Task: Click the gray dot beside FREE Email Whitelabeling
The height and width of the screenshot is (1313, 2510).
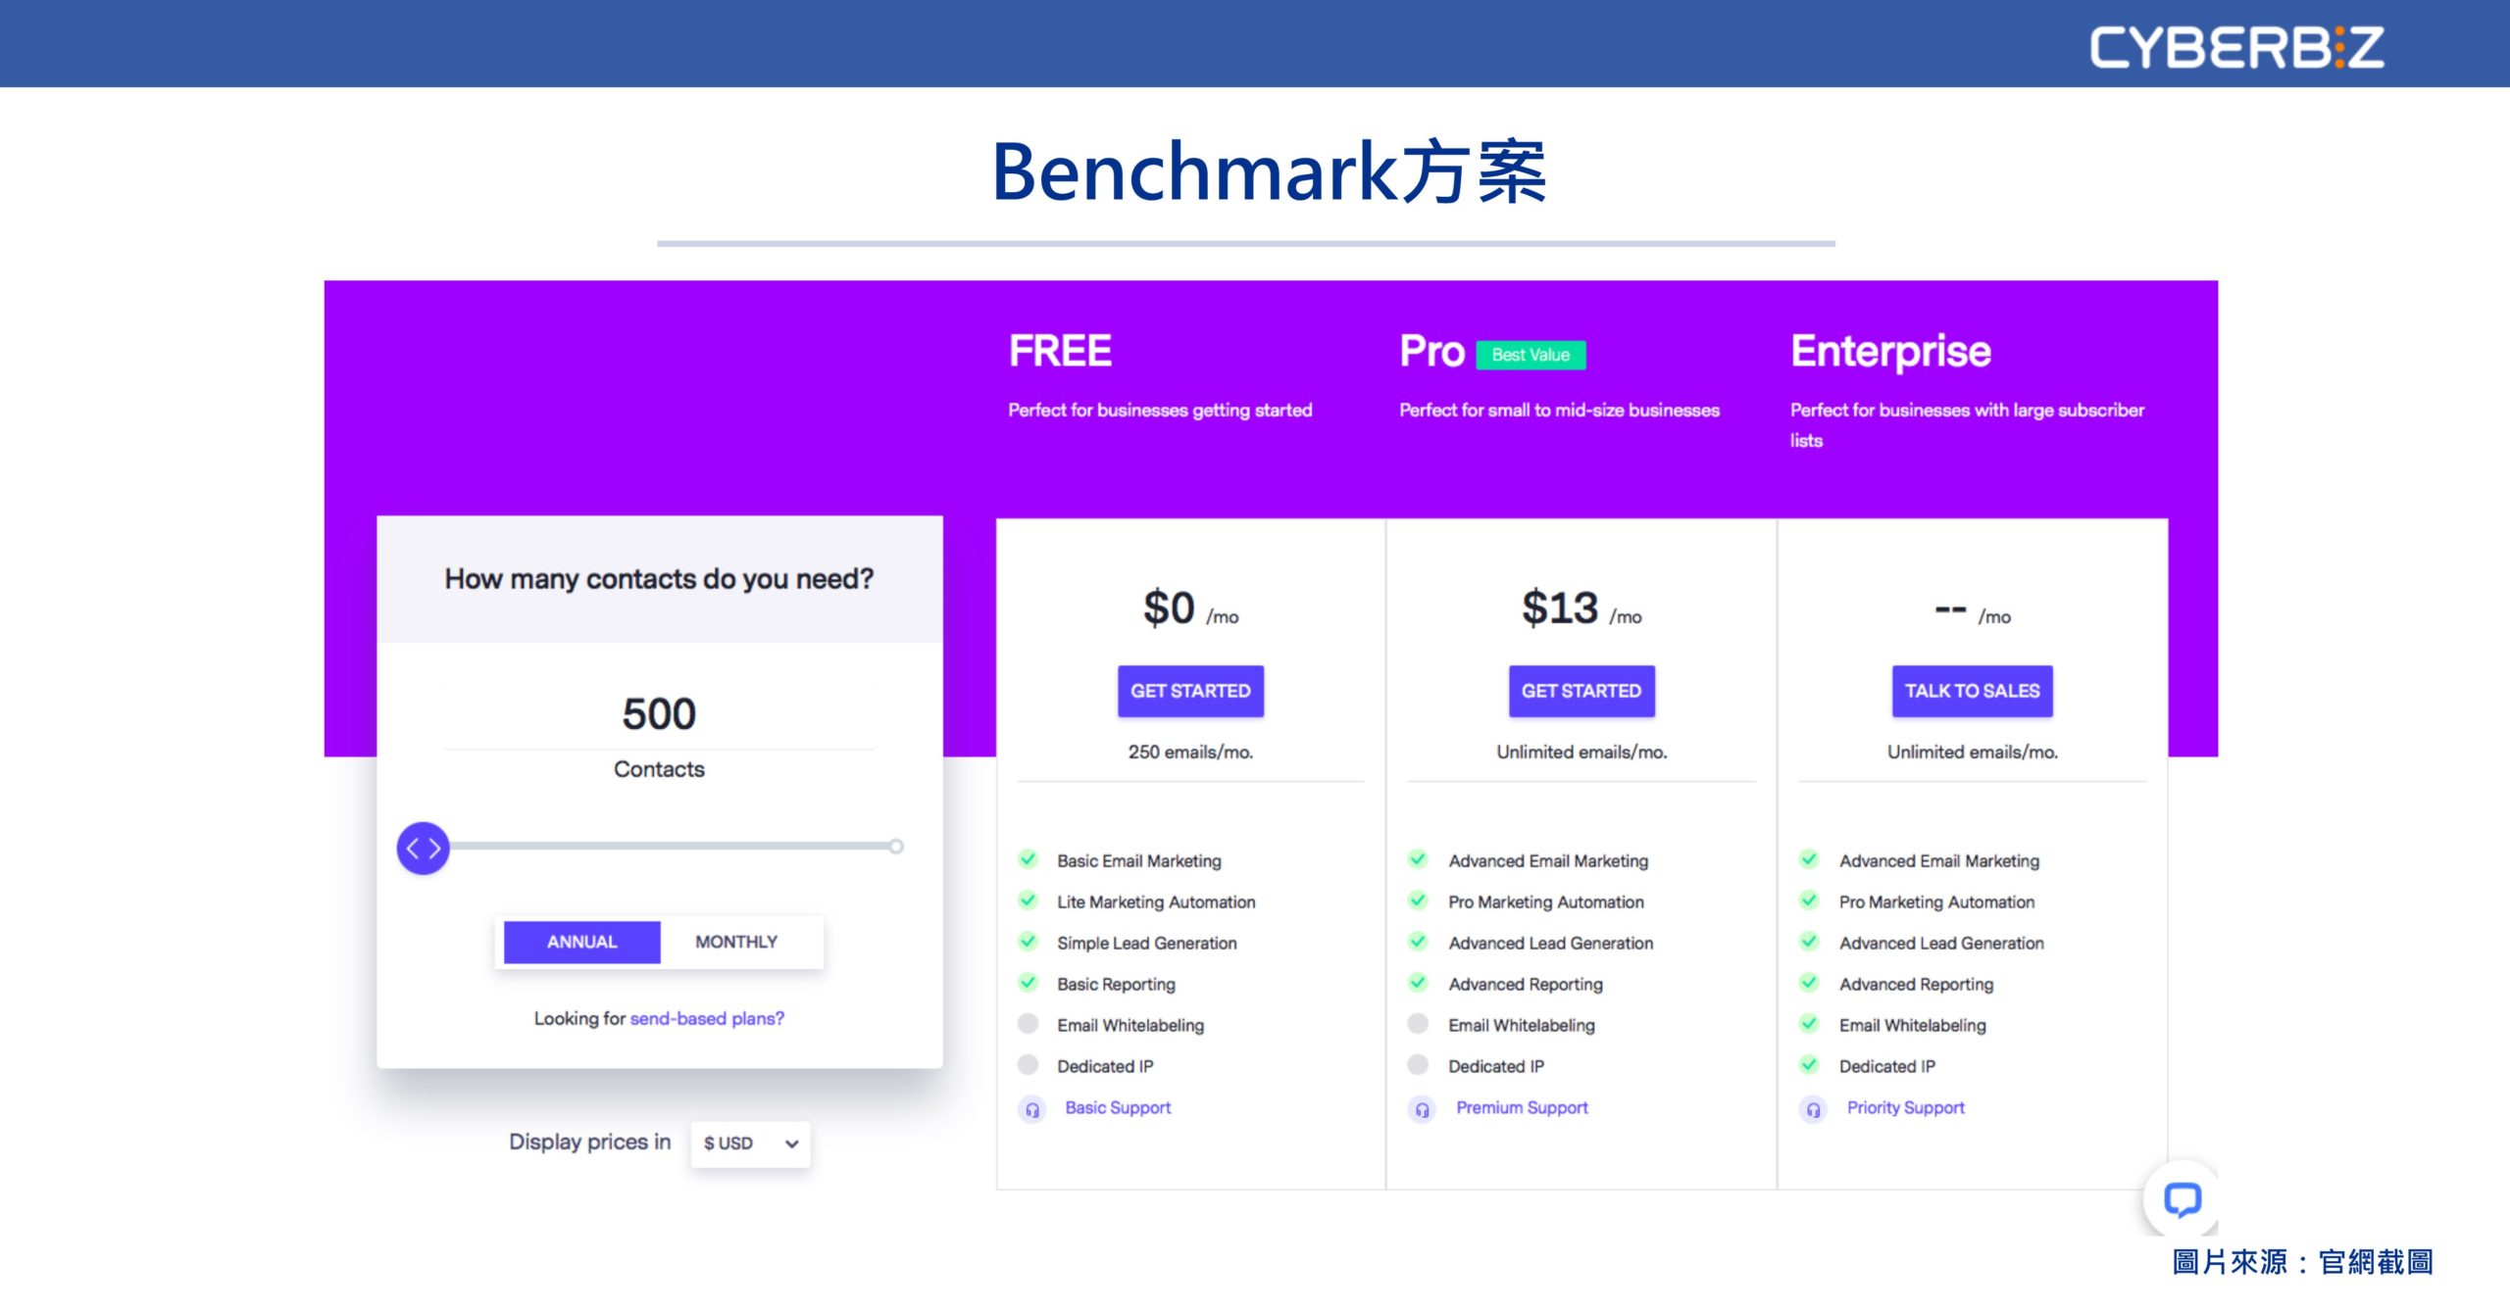Action: [x=1028, y=1024]
